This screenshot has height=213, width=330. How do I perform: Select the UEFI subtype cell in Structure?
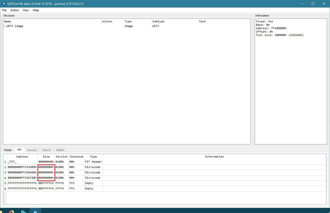[156, 26]
